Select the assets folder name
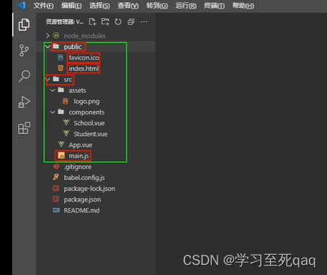Screen dimensions: 327x275 pyautogui.click(x=77, y=91)
